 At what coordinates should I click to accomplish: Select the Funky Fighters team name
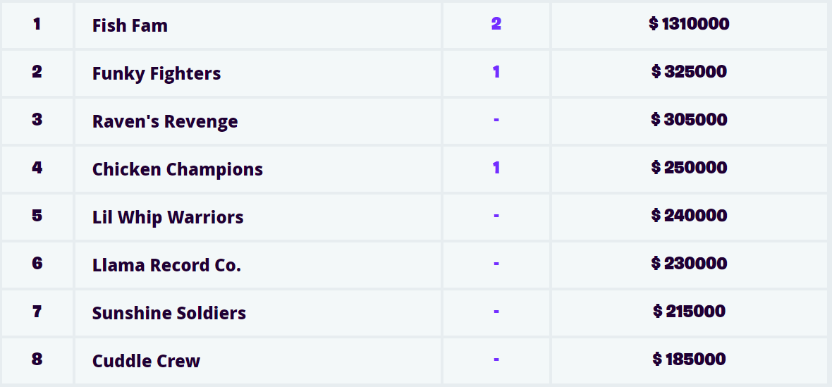point(157,74)
